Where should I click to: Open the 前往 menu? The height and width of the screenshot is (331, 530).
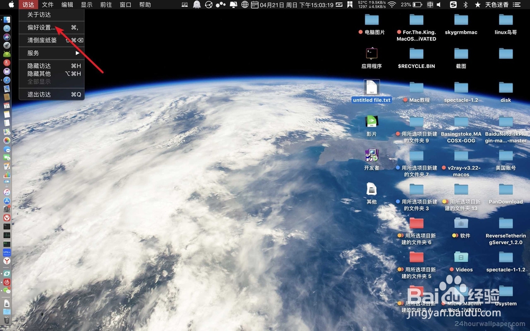click(106, 5)
